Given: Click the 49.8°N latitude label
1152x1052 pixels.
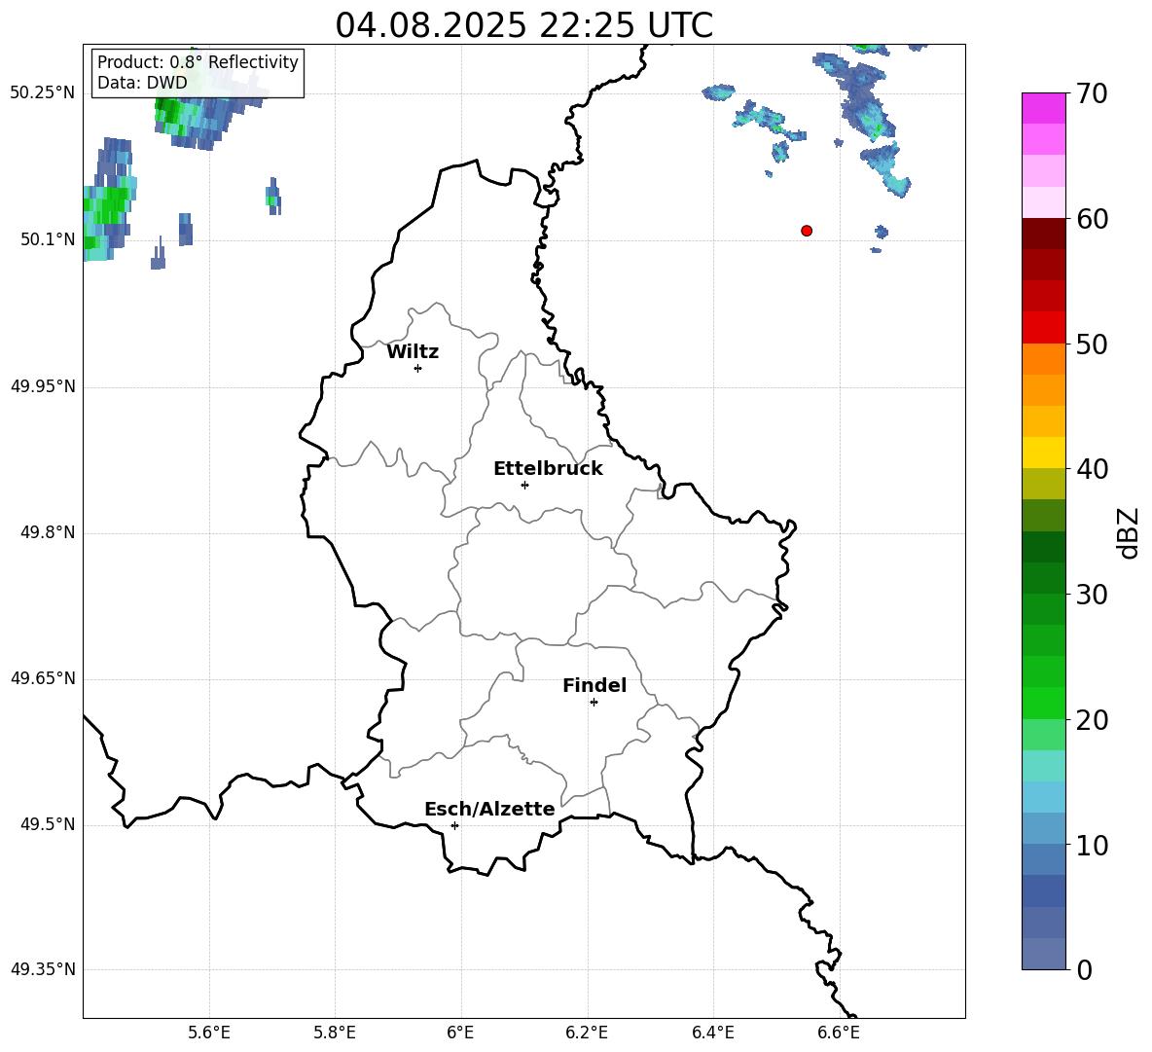Looking at the screenshot, I should (x=48, y=532).
